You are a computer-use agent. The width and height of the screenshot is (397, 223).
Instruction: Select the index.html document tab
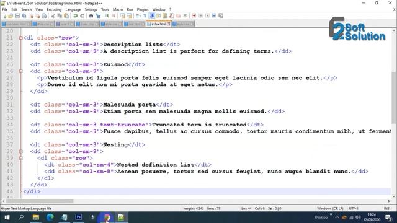point(158,24)
